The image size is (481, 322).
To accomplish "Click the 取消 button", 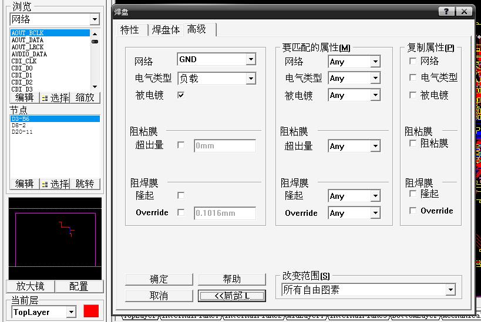I will 159,296.
